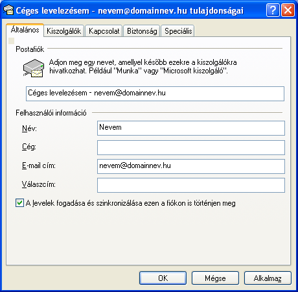Focus the Név input field
This screenshot has width=298, height=292.
(191, 128)
